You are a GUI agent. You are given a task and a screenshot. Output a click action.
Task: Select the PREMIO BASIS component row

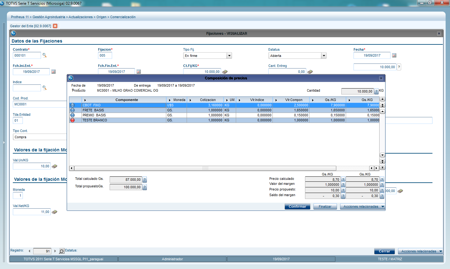click(x=224, y=115)
